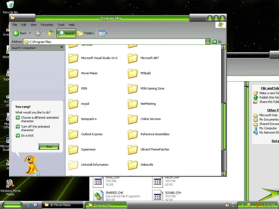Open the Recycle Bin desktop icon
Viewport: 279px width, 209px height.
tap(10, 7)
